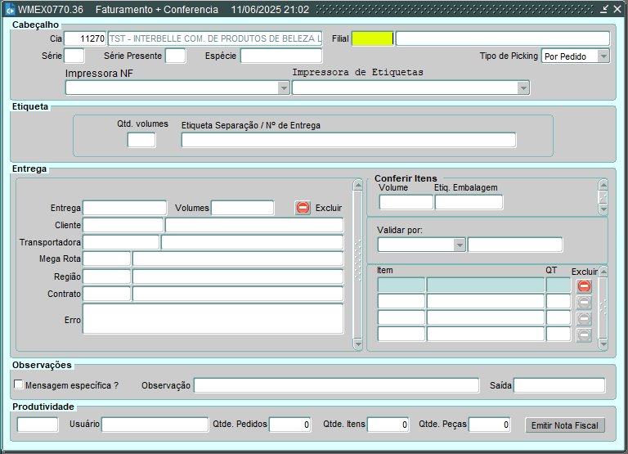This screenshot has width=628, height=454.
Task: Toggle the Mensagem específica checkbox
Action: tap(19, 384)
